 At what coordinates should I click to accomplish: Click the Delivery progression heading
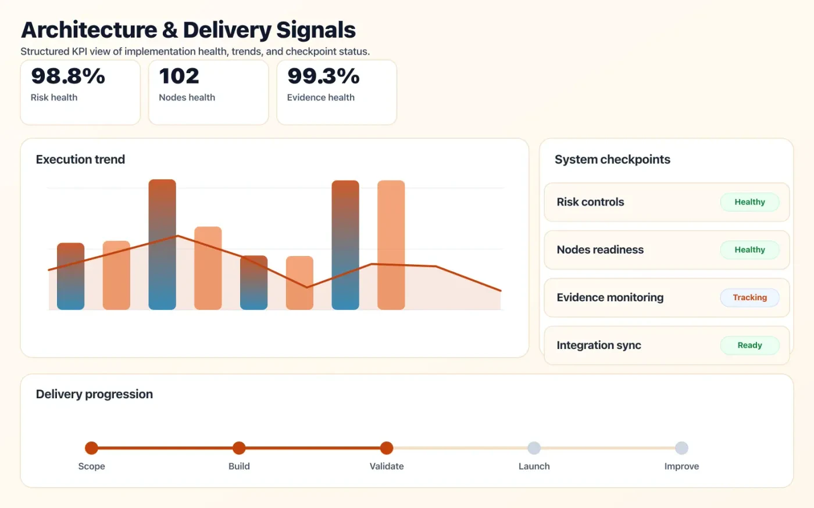click(x=94, y=394)
